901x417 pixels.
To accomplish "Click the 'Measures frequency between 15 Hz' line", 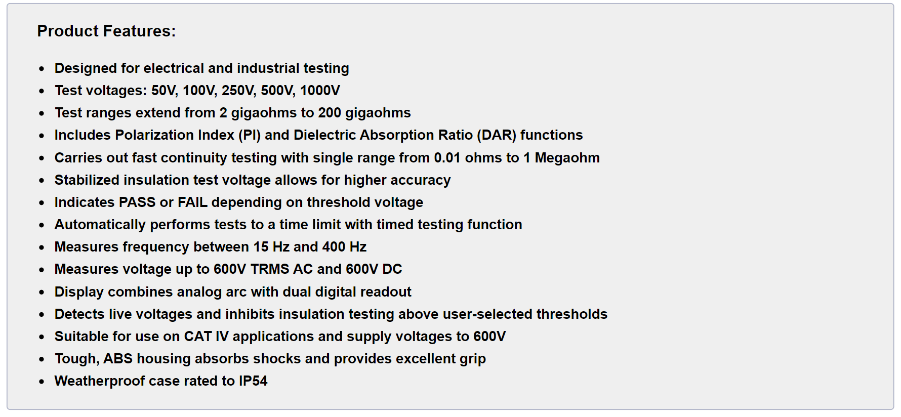I will point(210,247).
